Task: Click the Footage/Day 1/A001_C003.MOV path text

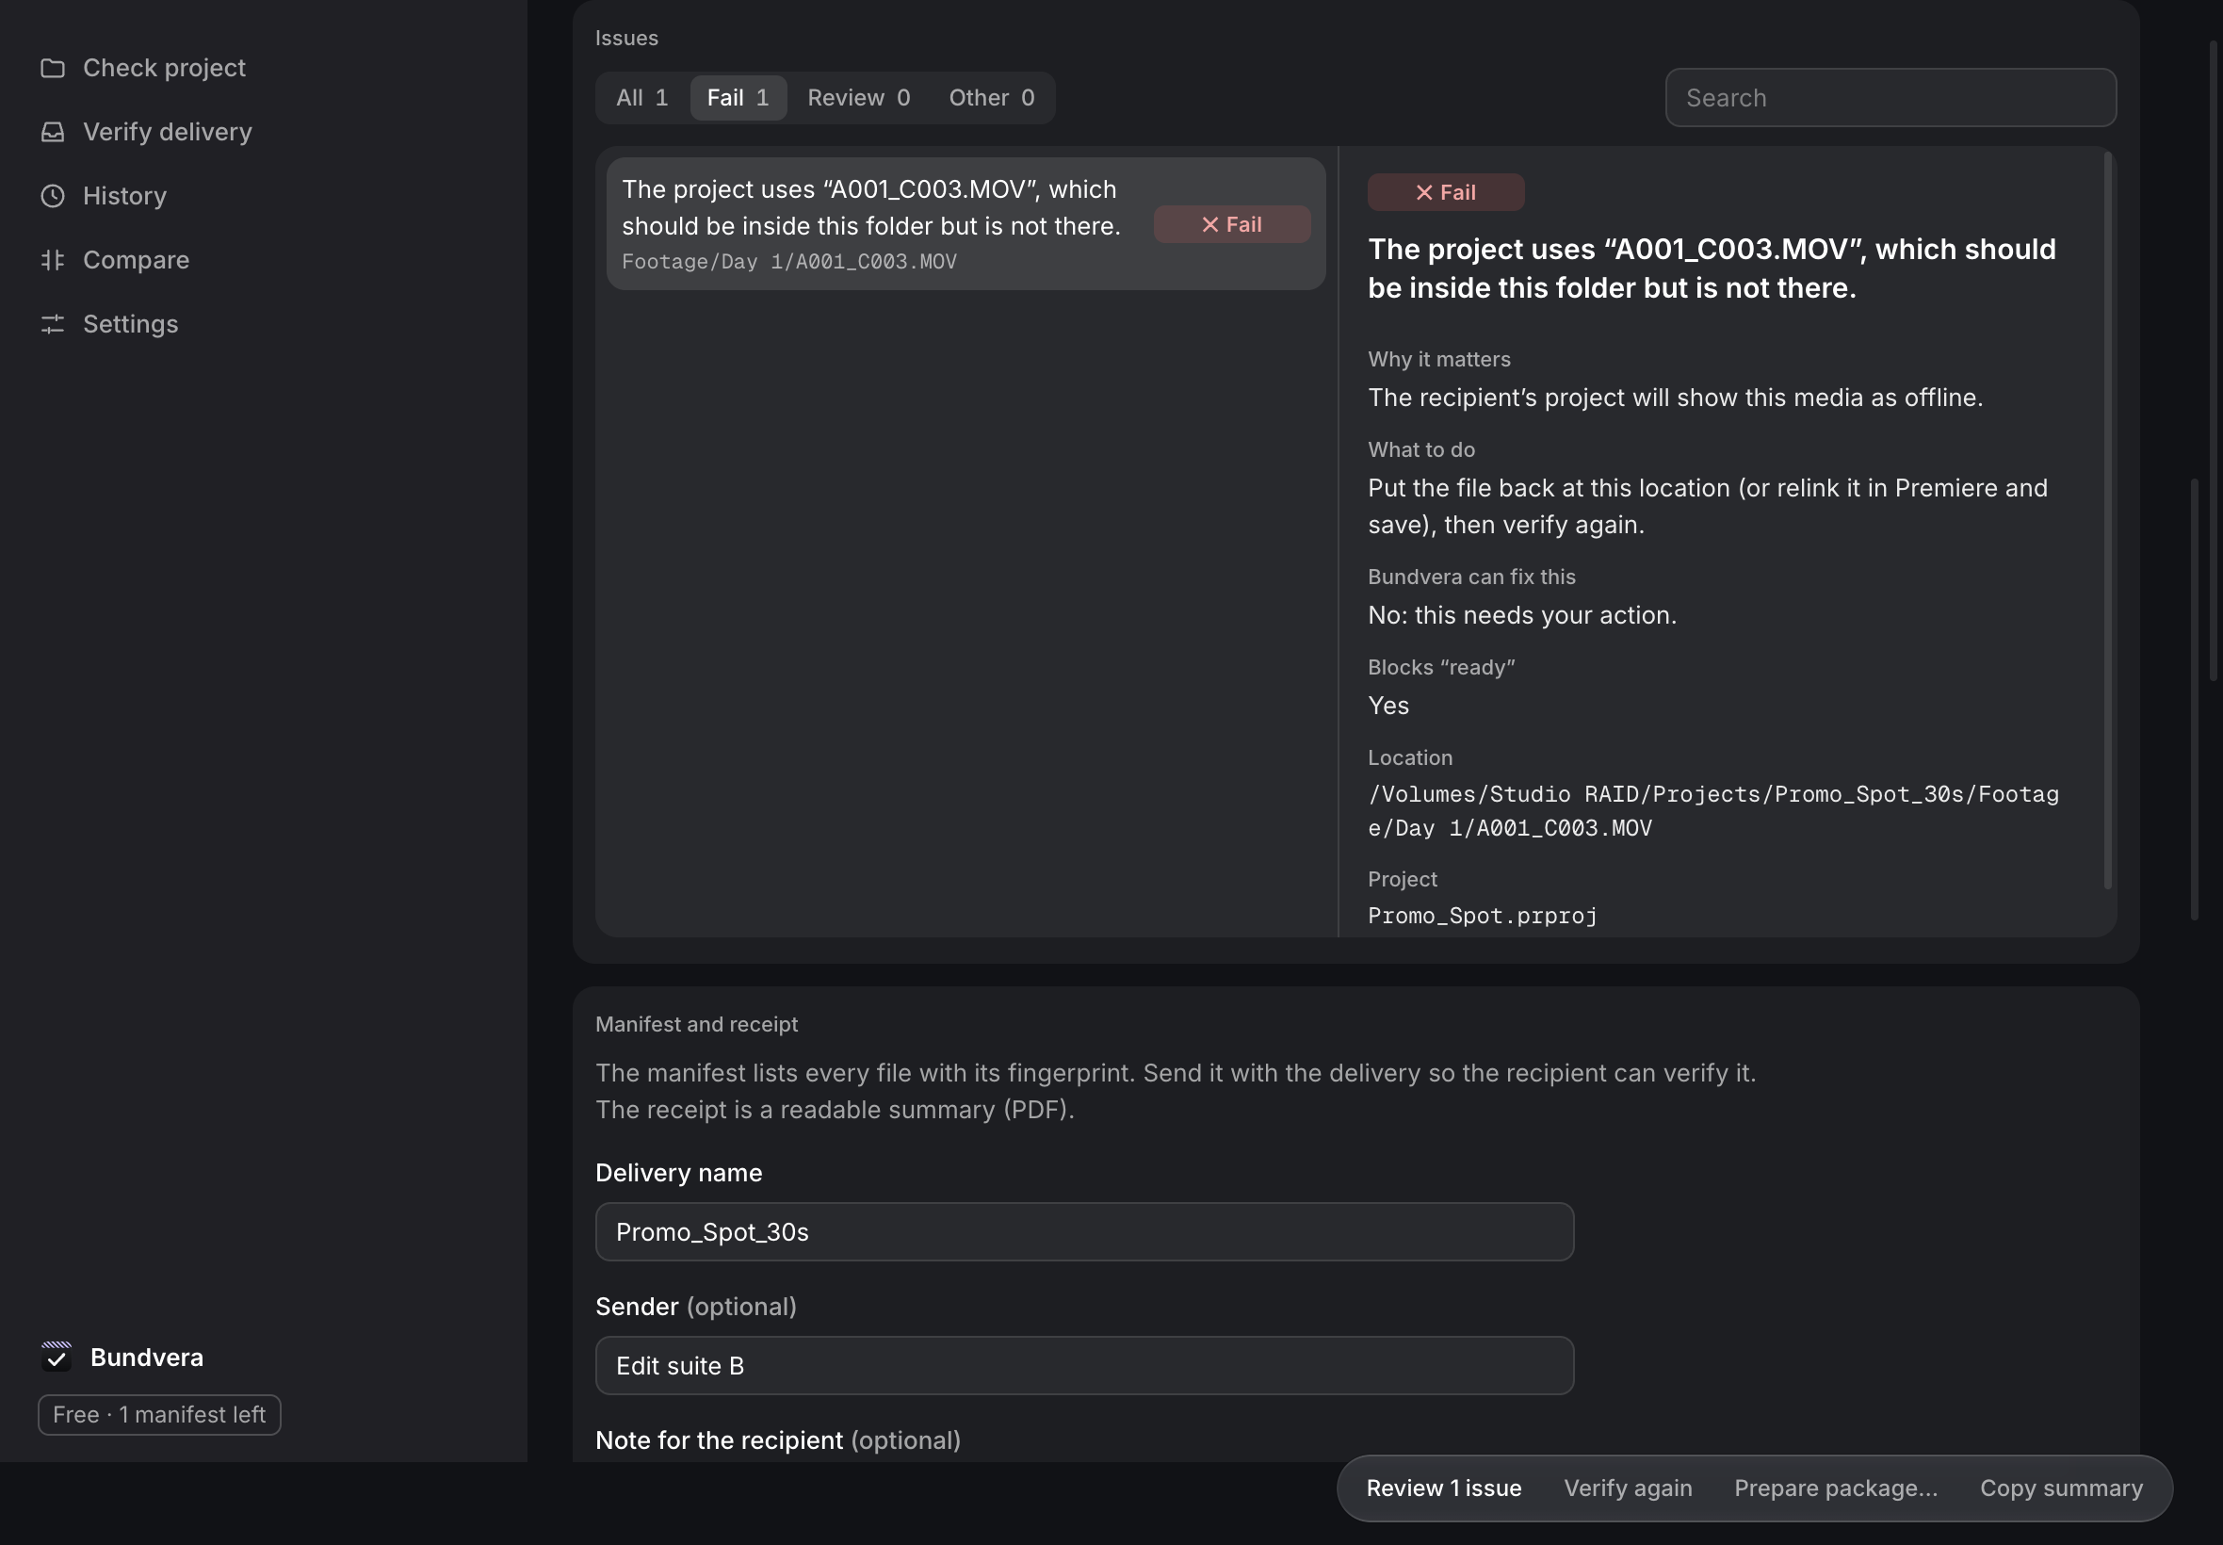Action: (788, 261)
